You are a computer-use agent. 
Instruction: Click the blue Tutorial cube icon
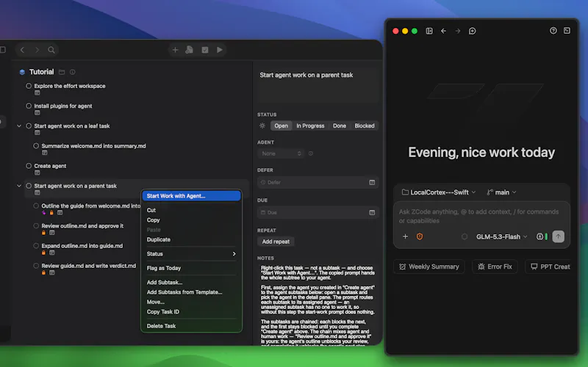click(22, 72)
